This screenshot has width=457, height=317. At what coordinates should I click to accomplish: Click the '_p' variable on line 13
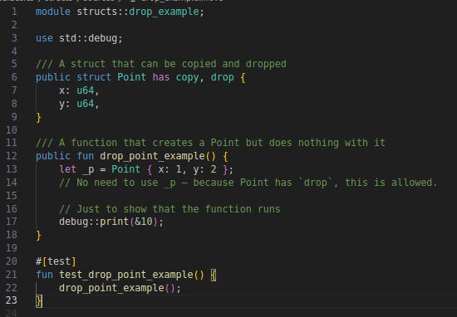pyautogui.click(x=88, y=170)
